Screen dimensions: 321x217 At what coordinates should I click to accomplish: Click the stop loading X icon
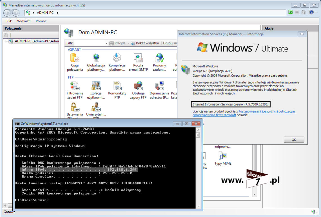click(x=297, y=12)
